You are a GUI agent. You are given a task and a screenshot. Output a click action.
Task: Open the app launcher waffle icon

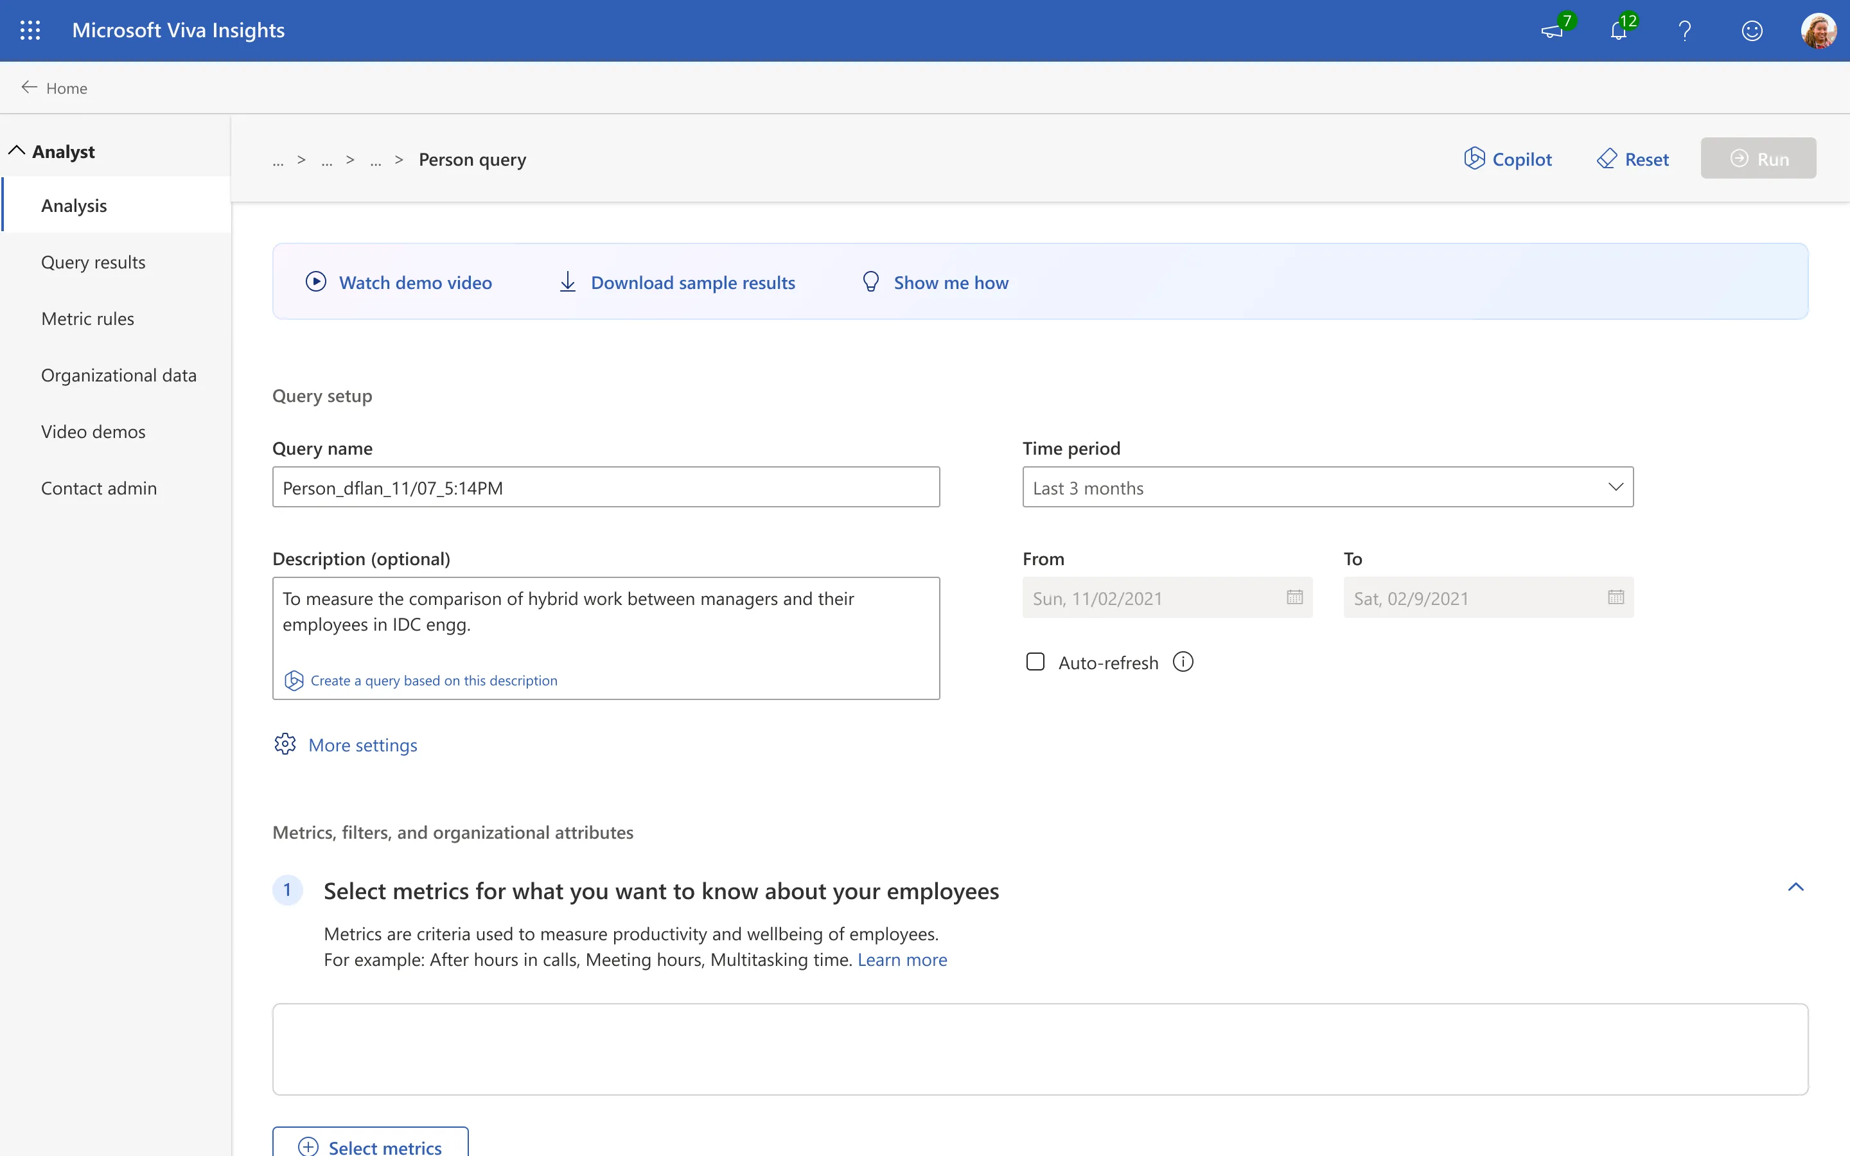pos(30,31)
